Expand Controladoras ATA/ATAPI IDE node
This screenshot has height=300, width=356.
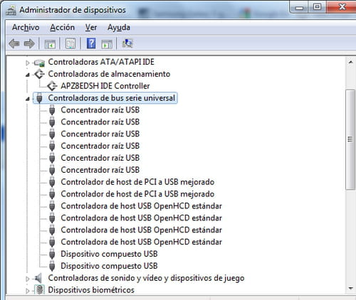click(x=28, y=63)
